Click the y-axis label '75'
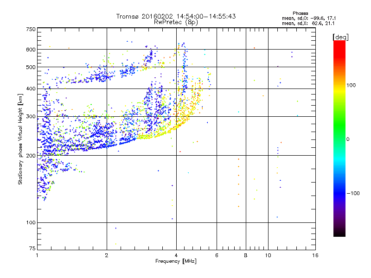 [32, 248]
